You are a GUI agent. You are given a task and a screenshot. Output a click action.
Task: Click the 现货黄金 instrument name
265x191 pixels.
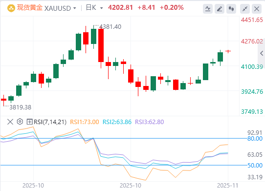pos(29,8)
